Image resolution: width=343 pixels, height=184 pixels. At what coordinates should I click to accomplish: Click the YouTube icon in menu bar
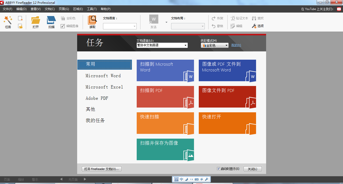[x=339, y=9]
